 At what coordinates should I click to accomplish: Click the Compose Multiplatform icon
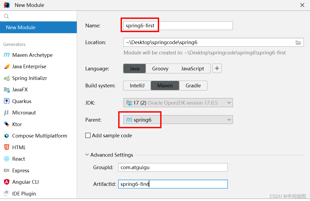(7, 136)
